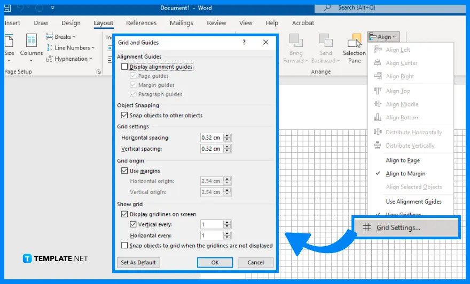Click the Bring Forward icon
The width and height of the screenshot is (470, 284).
[x=295, y=40]
